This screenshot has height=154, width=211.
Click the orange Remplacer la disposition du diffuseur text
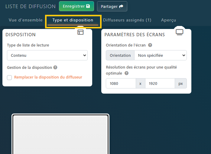pos(48,77)
